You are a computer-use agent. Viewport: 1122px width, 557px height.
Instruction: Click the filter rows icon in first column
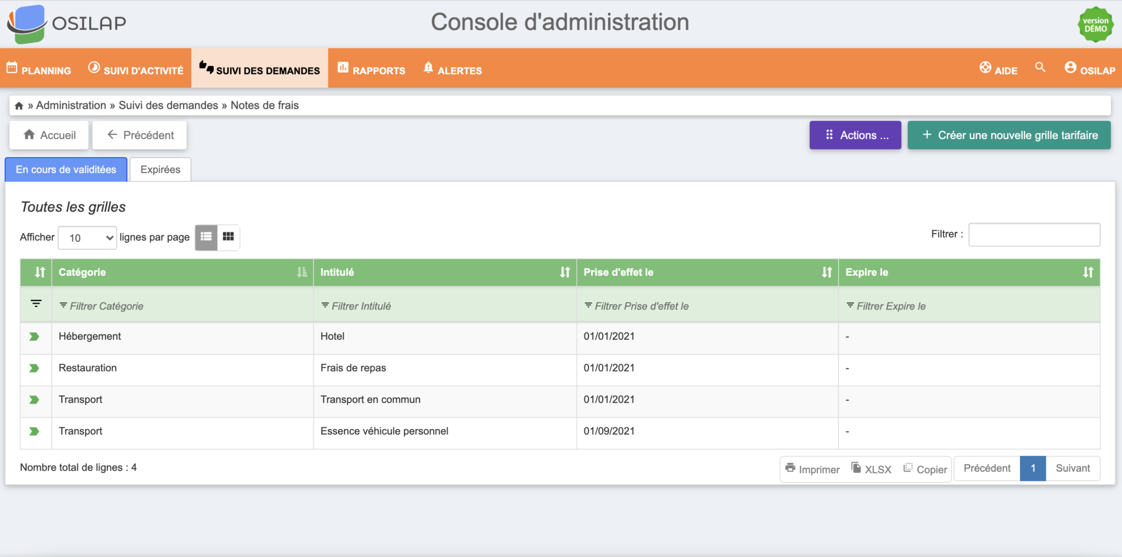[x=36, y=303]
